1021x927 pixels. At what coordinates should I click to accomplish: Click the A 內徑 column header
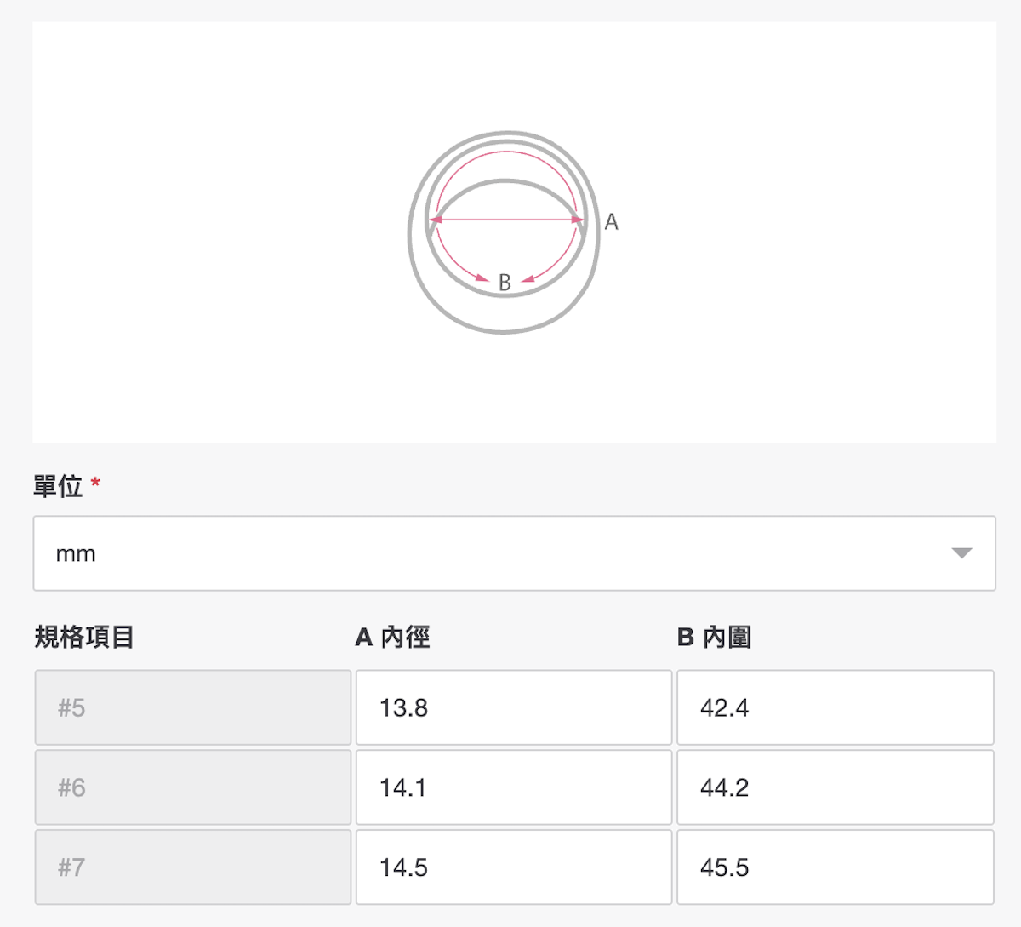point(392,637)
